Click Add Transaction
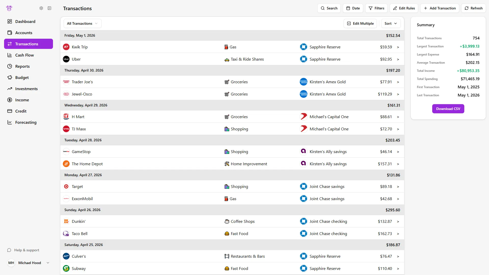This screenshot has height=275, width=489. point(440,8)
